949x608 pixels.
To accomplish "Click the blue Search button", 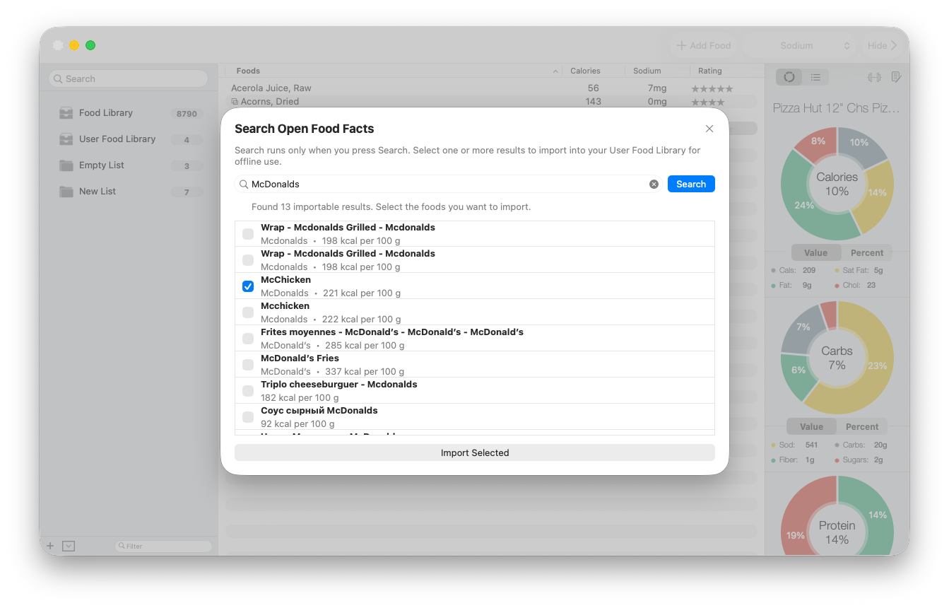I will pos(691,184).
